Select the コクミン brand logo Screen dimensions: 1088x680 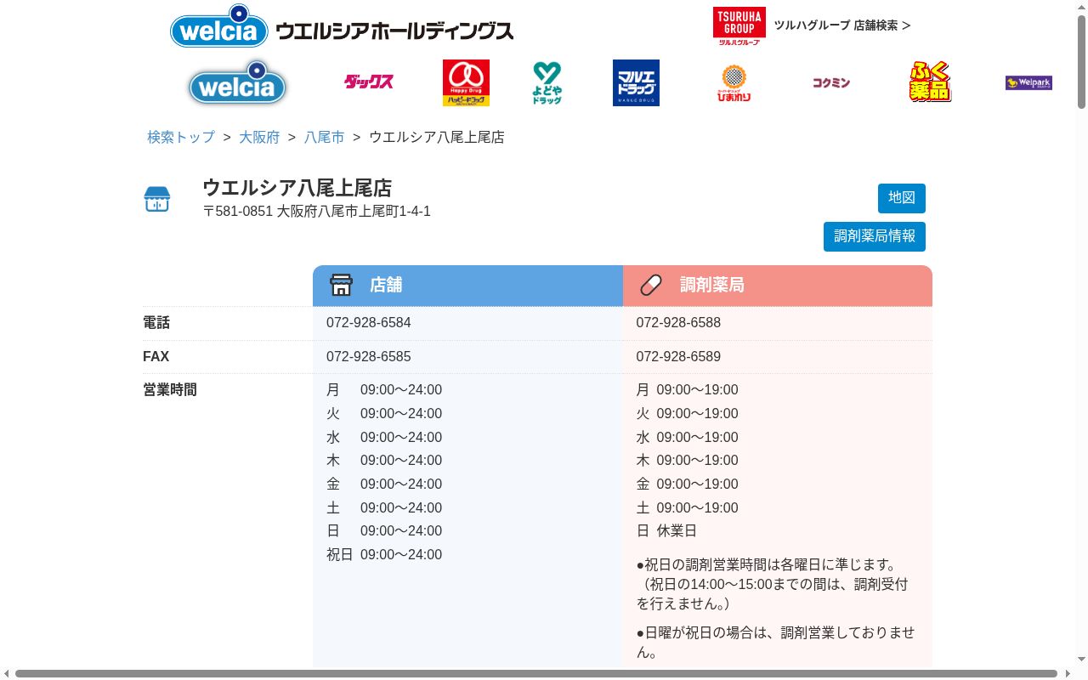830,82
